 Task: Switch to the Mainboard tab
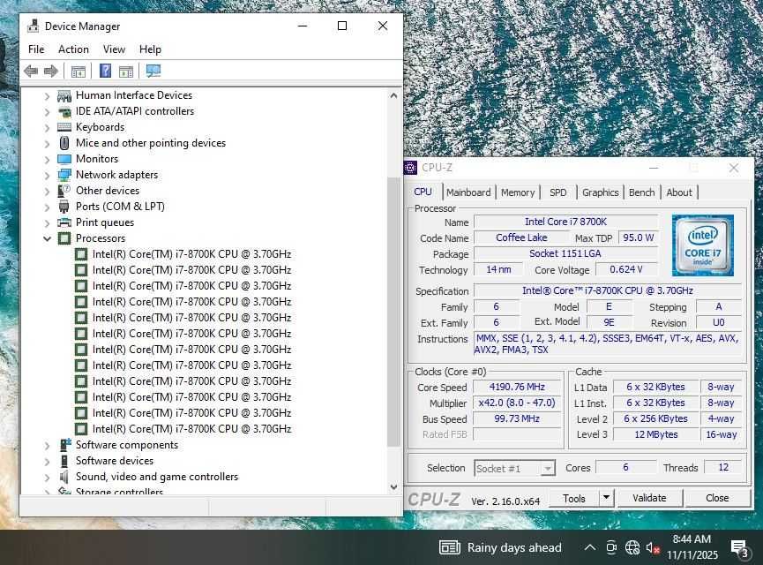(x=468, y=192)
